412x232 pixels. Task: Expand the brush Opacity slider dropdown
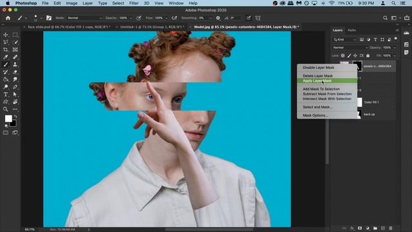pos(131,18)
